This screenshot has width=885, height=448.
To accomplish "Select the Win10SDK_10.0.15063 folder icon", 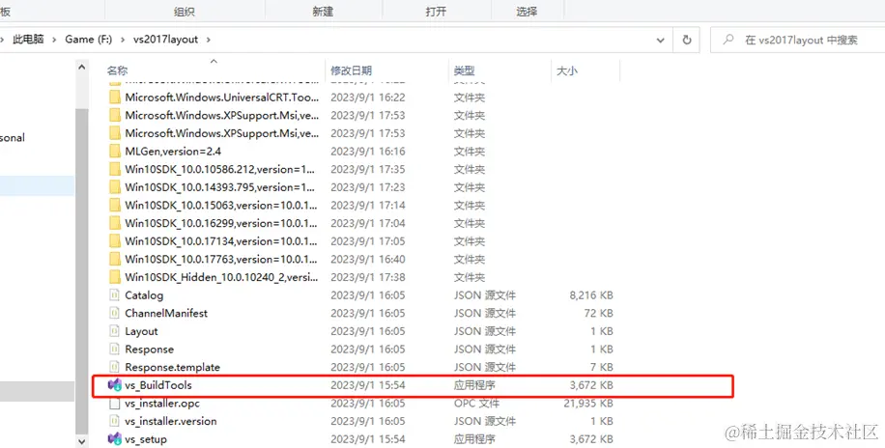I will click(115, 206).
